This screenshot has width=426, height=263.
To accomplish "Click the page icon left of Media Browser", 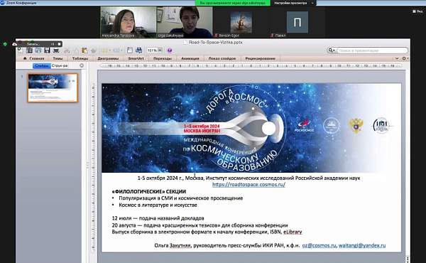I will click(x=130, y=50).
